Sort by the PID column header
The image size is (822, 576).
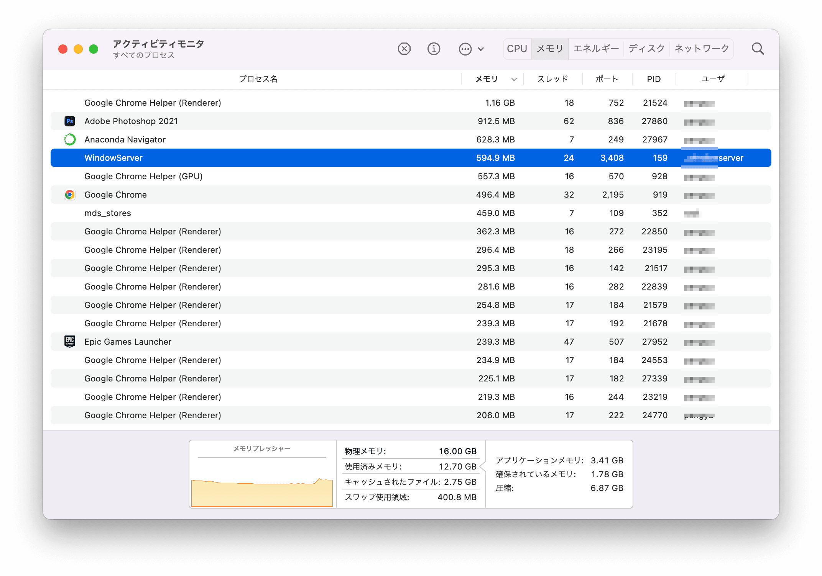654,79
